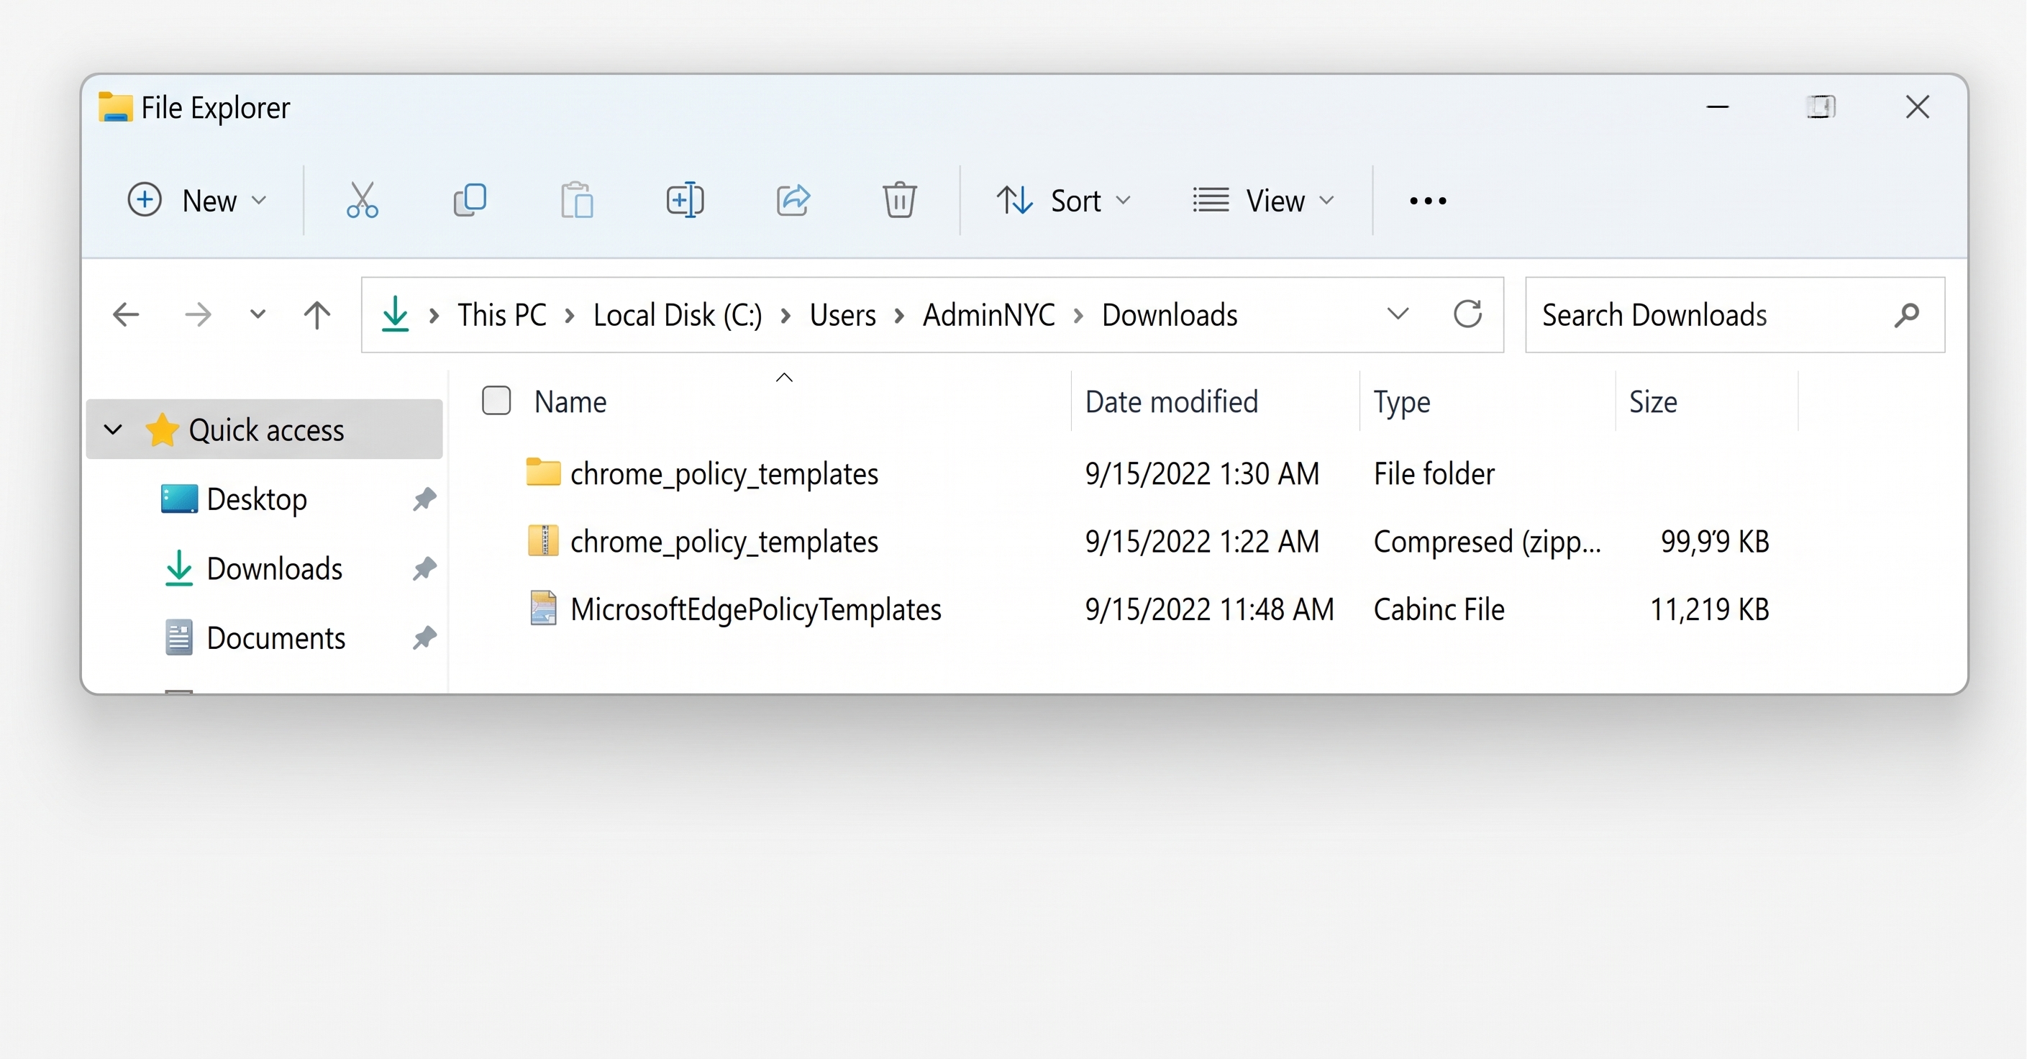Click the 11,219 KB size value

point(1709,609)
